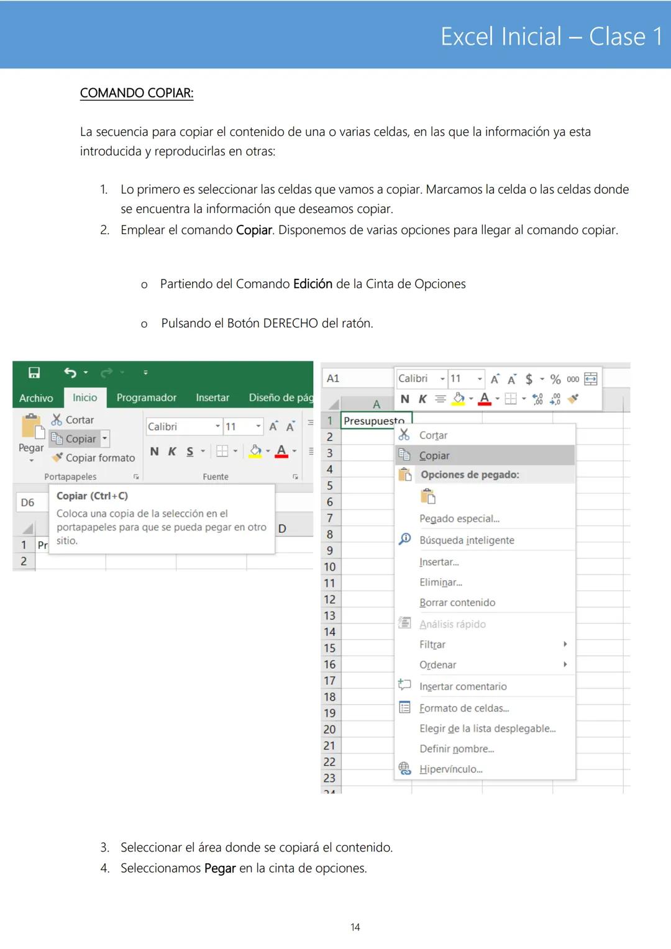
Task: Click the Copiar formato paintbrush icon
Action: [58, 458]
